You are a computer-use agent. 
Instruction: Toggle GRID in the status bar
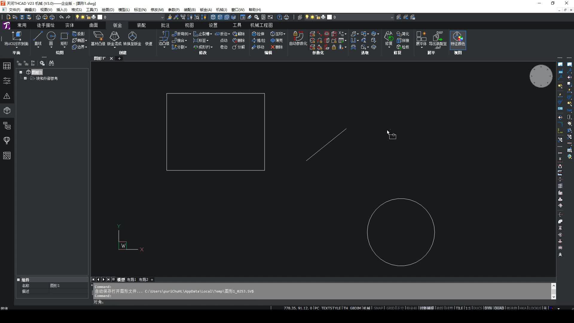click(390, 308)
